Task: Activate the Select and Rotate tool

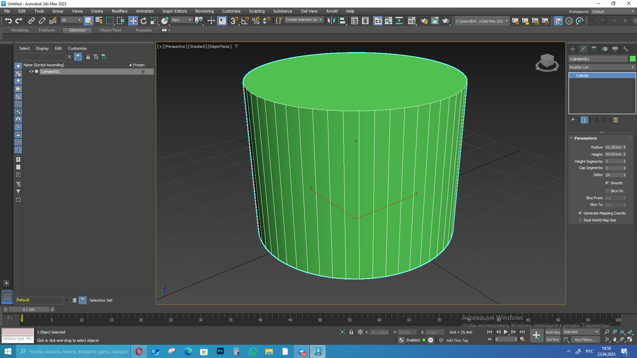Action: [143, 21]
